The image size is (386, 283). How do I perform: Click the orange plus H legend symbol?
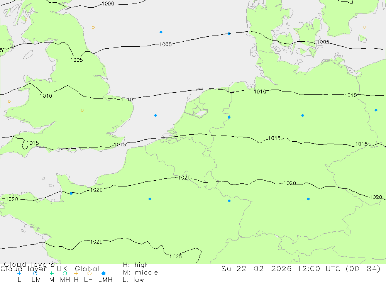(76, 273)
